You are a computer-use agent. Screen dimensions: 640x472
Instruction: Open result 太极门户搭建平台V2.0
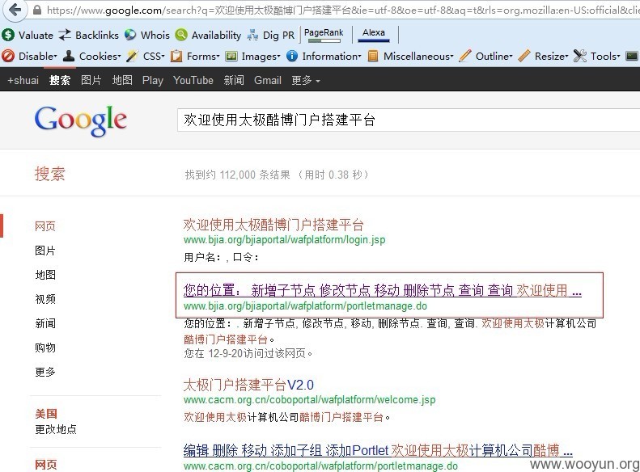(x=248, y=385)
